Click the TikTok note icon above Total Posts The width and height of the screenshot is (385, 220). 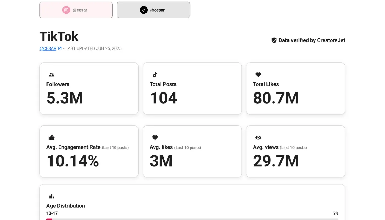pos(155,75)
